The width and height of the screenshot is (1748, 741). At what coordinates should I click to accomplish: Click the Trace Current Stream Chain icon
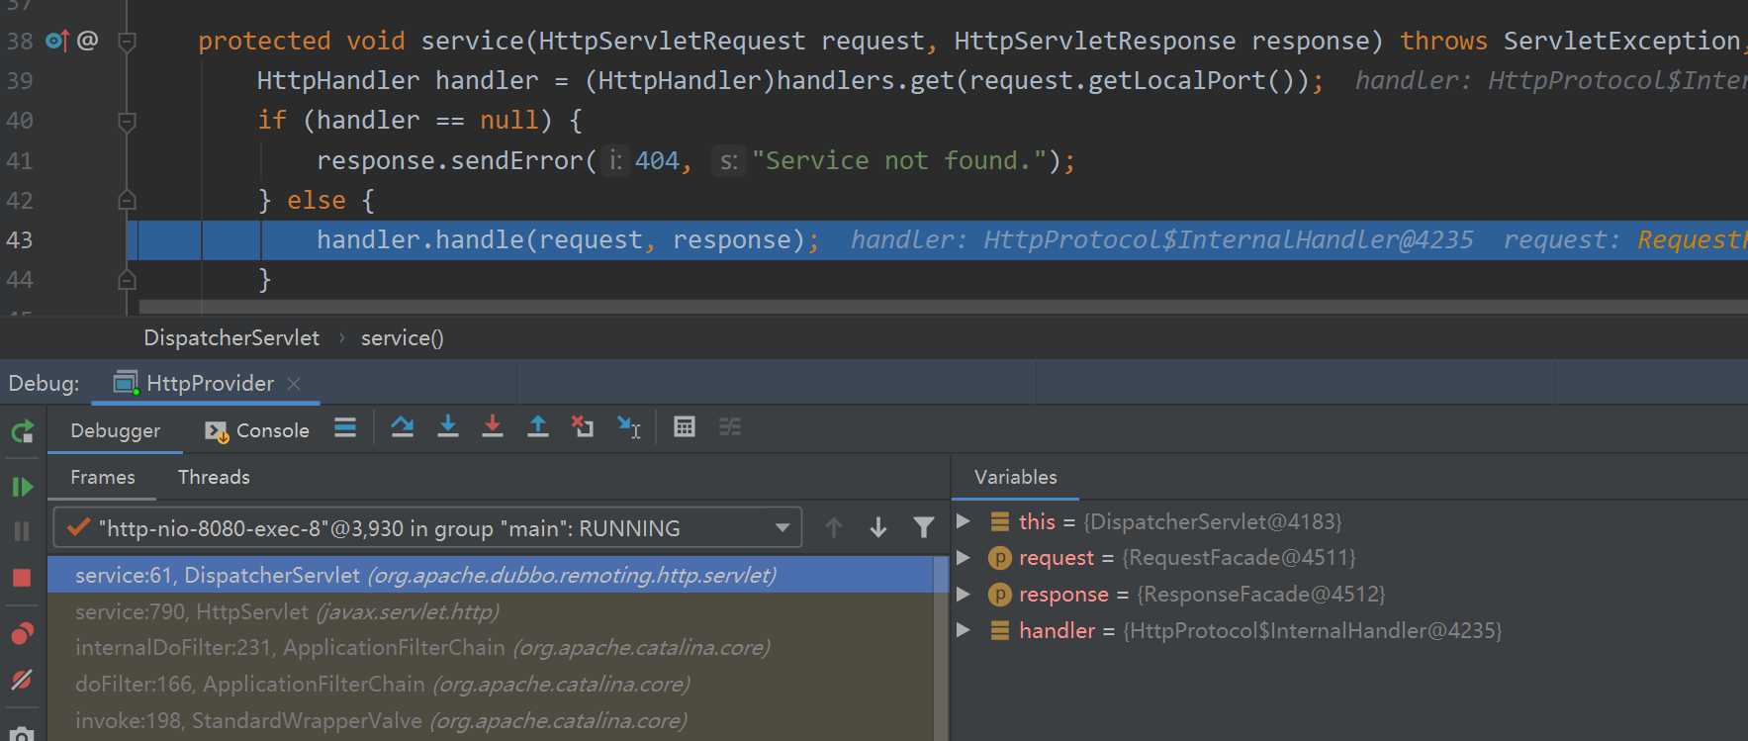730,427
